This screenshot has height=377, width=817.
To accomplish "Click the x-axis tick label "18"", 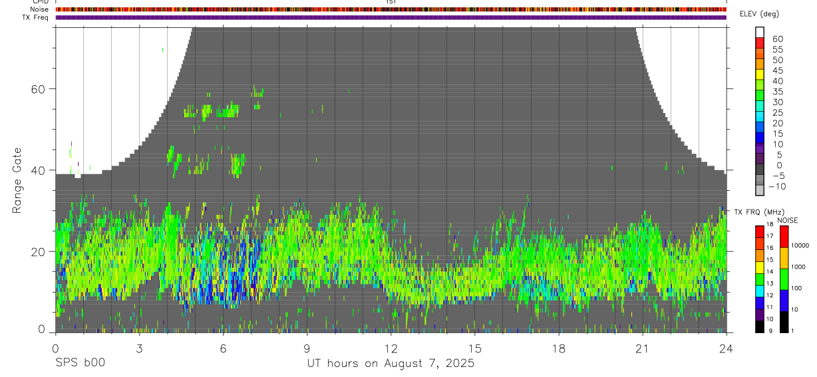I will pyautogui.click(x=559, y=348).
